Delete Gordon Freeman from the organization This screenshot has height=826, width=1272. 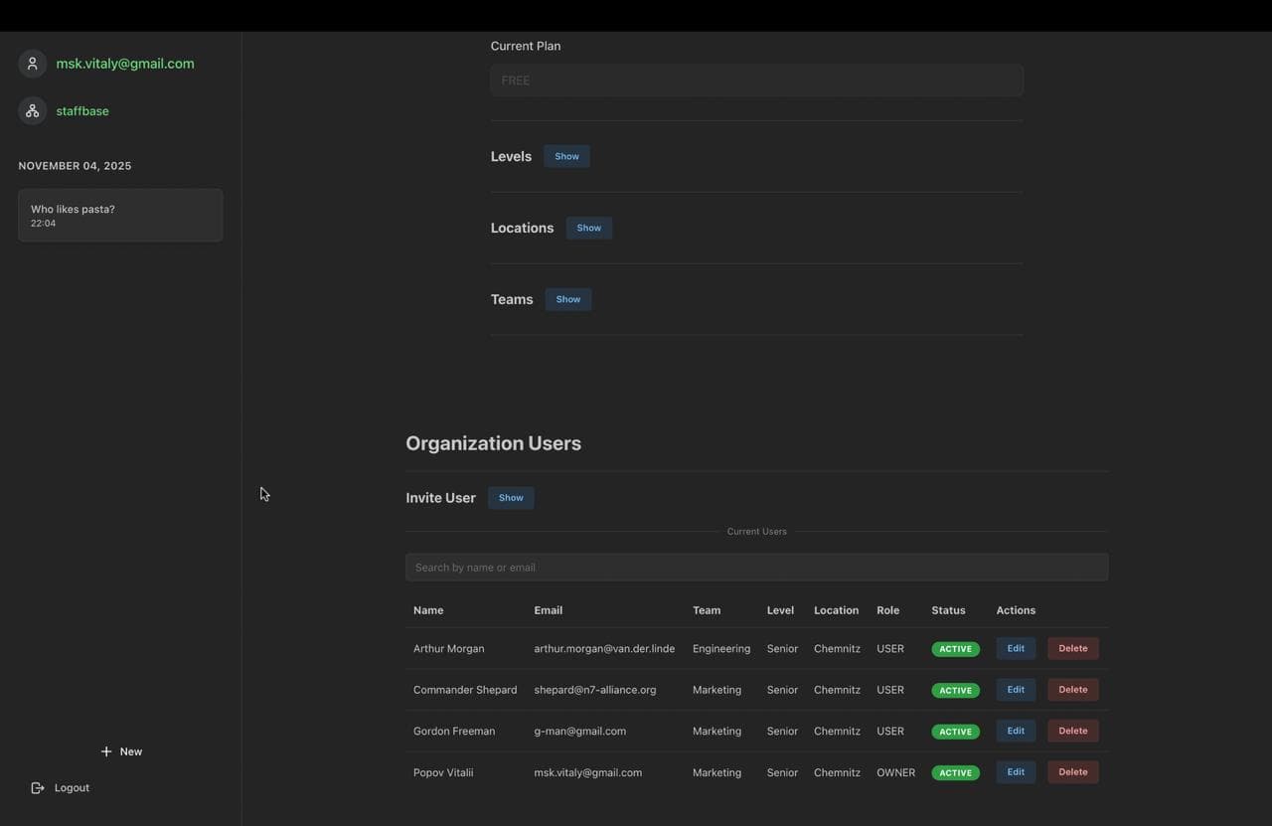[x=1073, y=731]
